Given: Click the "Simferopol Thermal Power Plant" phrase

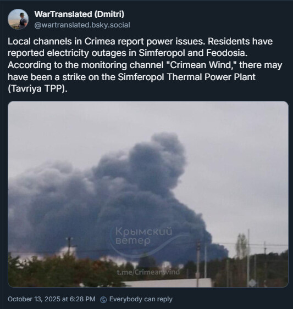Looking at the screenshot, I should [x=186, y=77].
